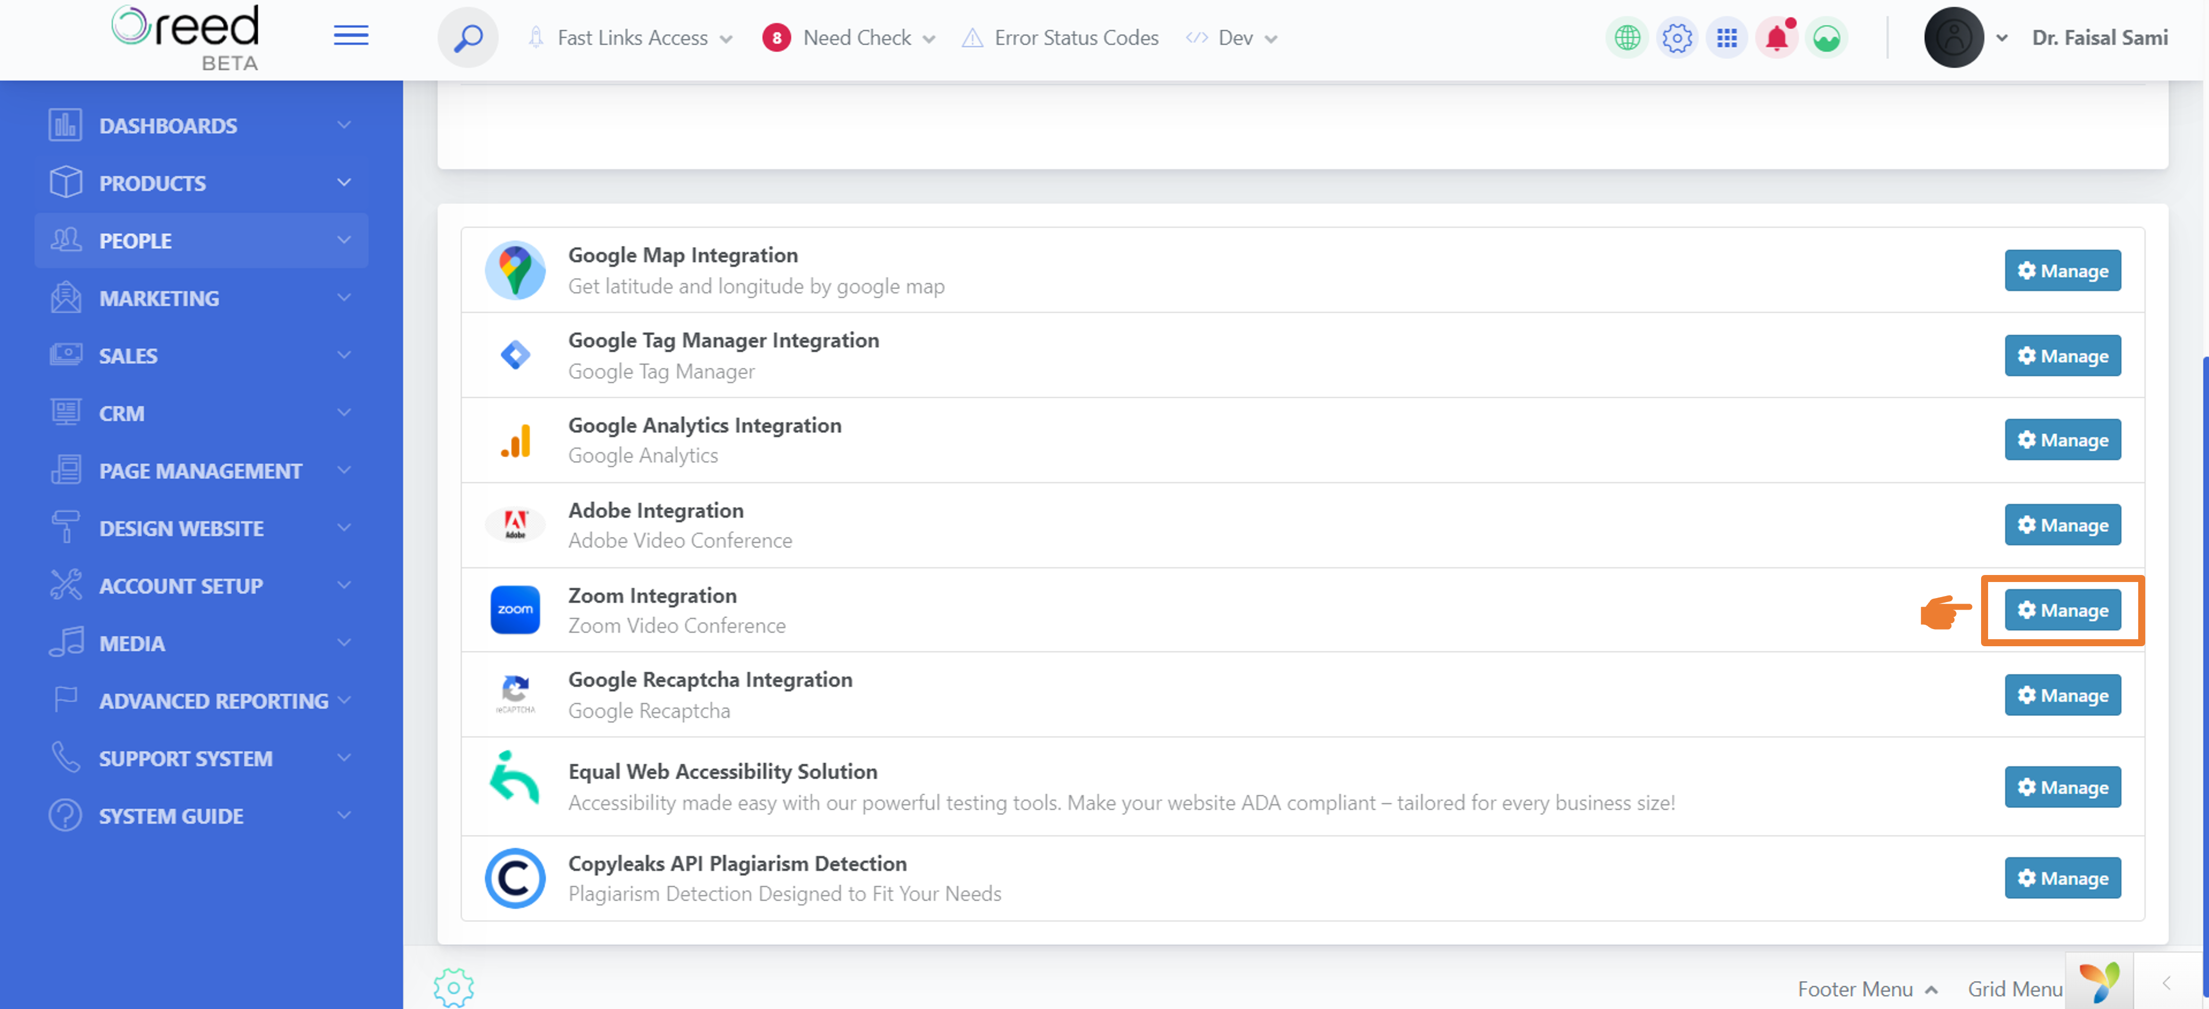Expand the Page Management sidebar chevron
This screenshot has height=1009, width=2209.
344,470
